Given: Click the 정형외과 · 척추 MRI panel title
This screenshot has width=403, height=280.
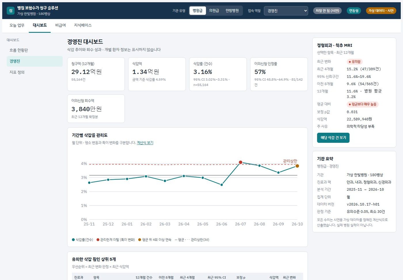Looking at the screenshot, I should pos(334,45).
